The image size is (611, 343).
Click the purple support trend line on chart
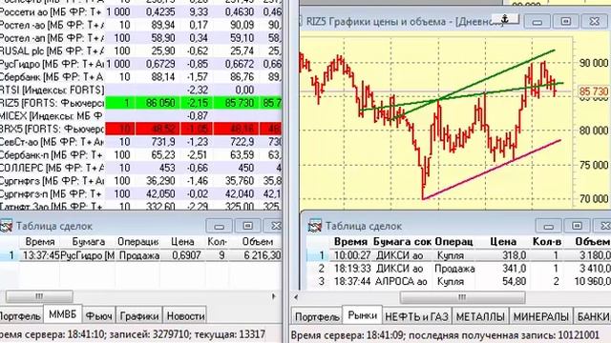click(492, 170)
